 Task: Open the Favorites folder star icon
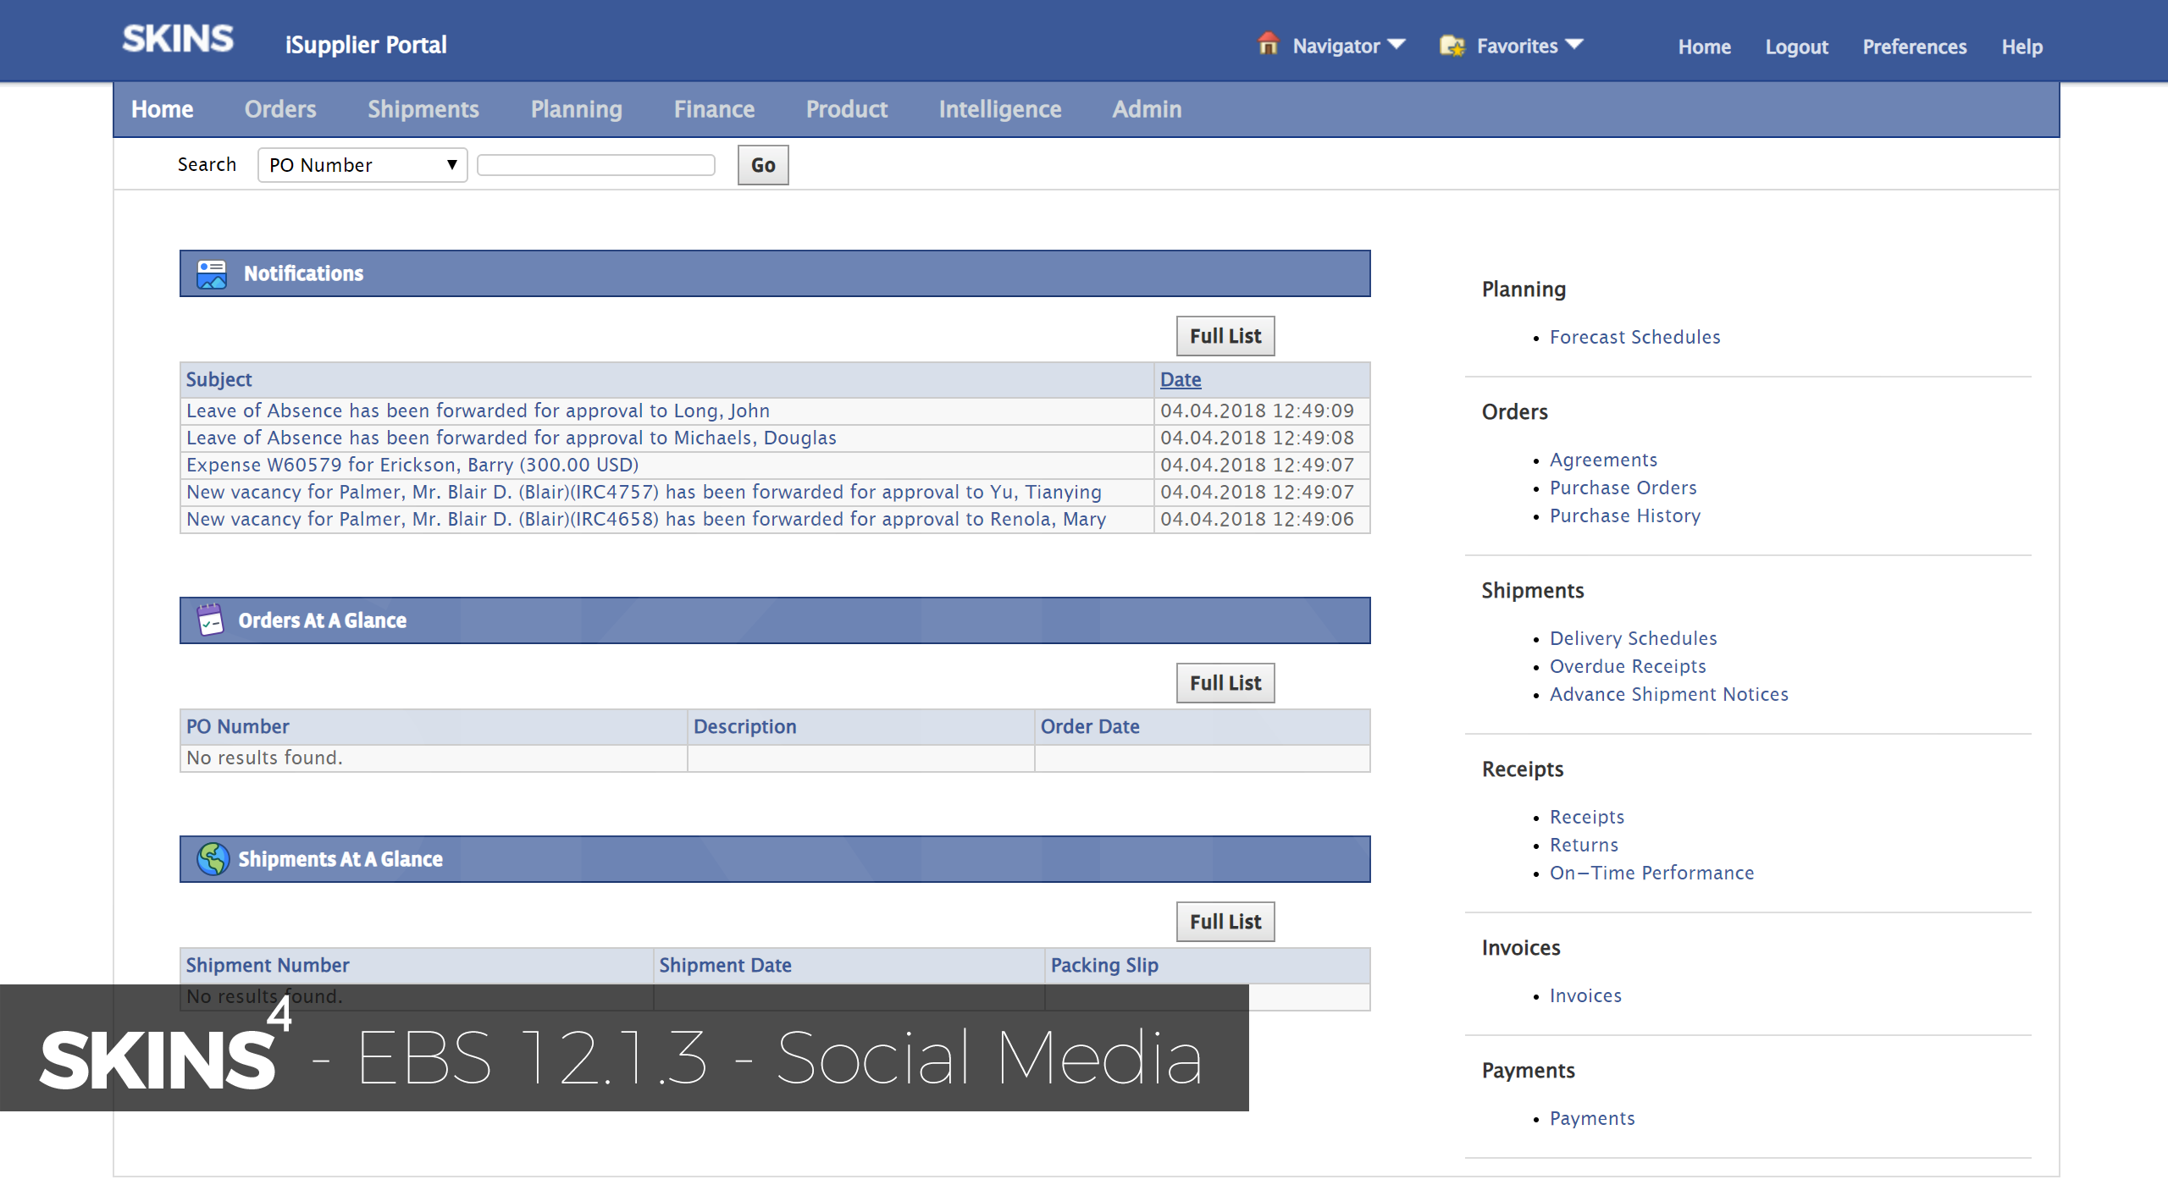pyautogui.click(x=1452, y=46)
